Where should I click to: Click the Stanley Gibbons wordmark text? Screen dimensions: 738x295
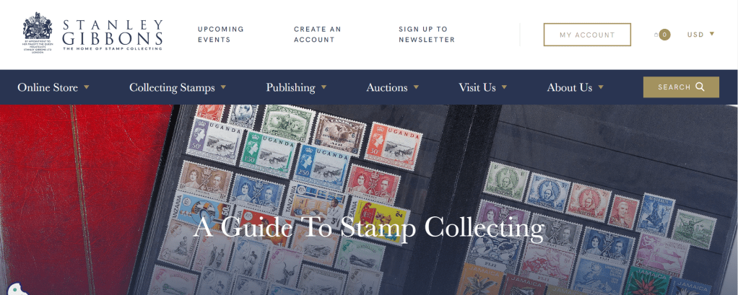(x=113, y=35)
